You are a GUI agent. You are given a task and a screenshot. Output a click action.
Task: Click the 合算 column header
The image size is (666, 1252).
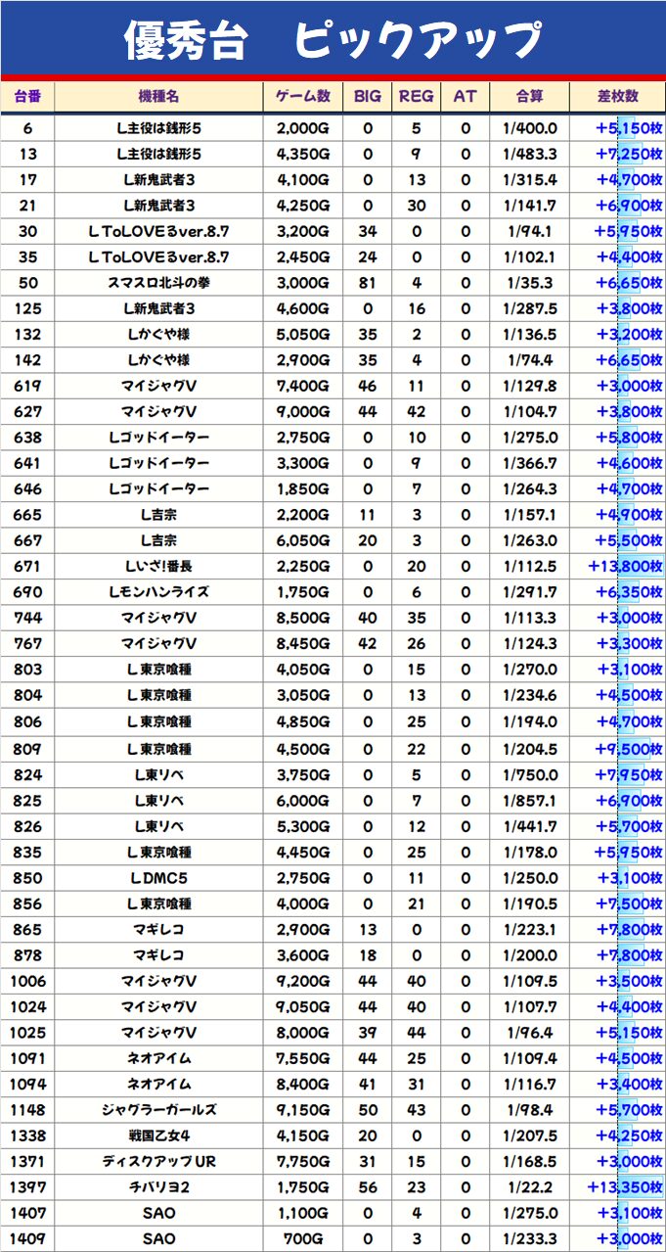(x=530, y=96)
